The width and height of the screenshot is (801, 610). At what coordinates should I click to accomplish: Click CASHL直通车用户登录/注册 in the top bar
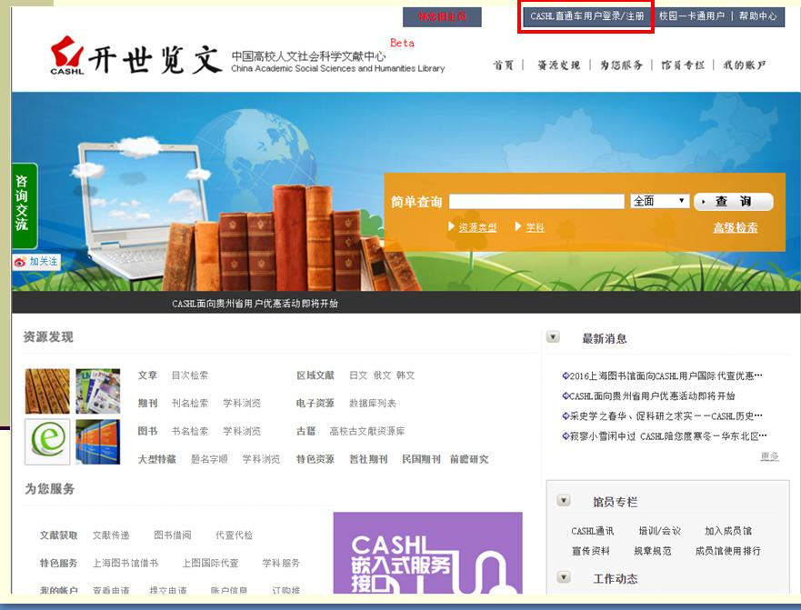587,16
